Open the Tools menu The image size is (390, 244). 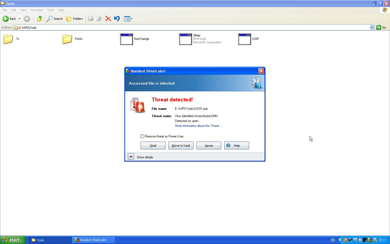pos(51,10)
